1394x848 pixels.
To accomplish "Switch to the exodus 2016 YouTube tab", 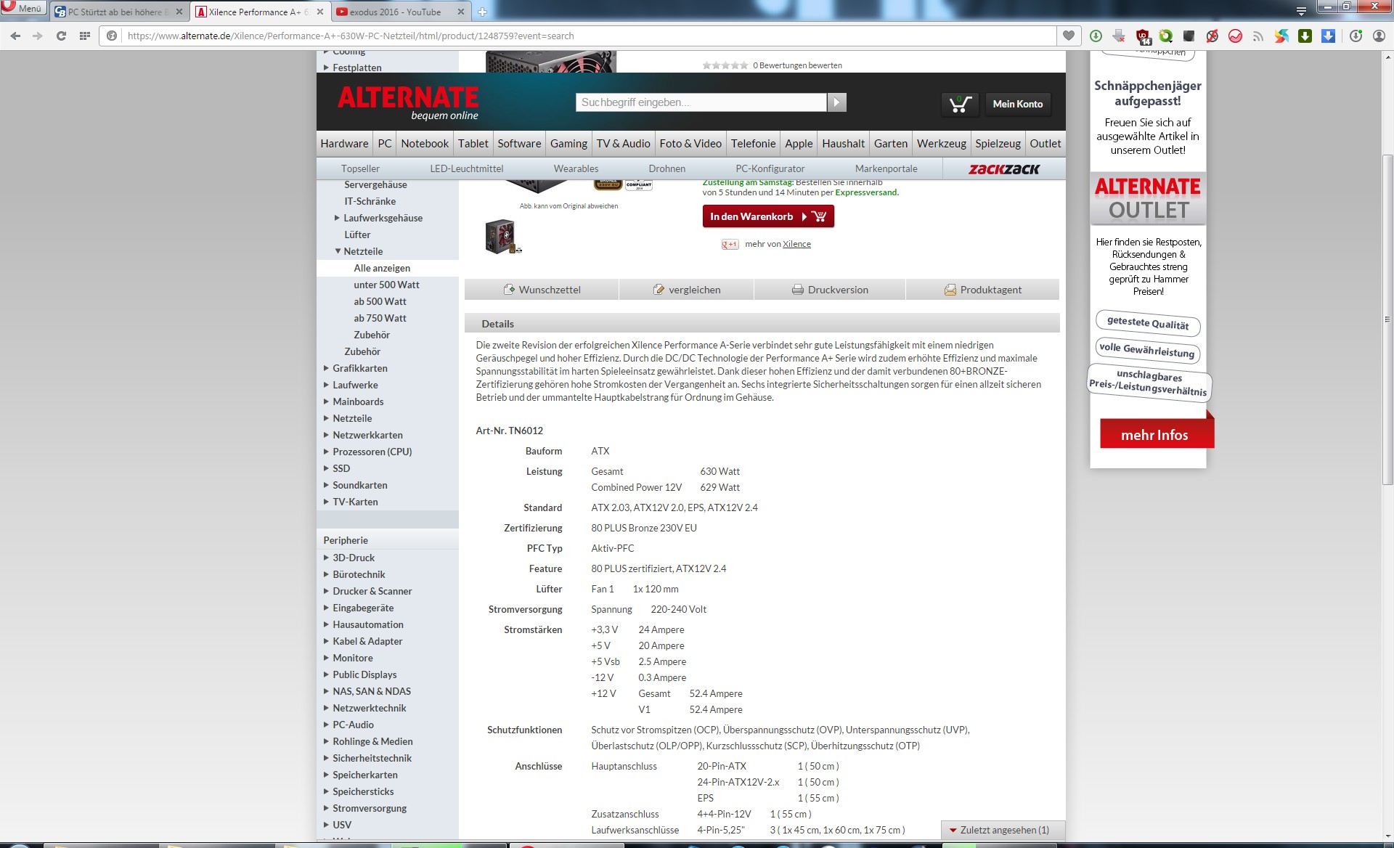I will pyautogui.click(x=394, y=12).
